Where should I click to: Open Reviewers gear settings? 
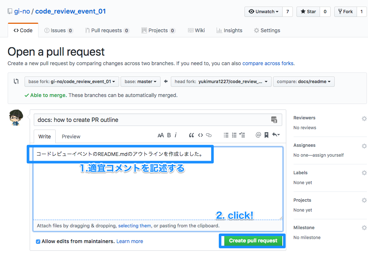pyautogui.click(x=364, y=119)
